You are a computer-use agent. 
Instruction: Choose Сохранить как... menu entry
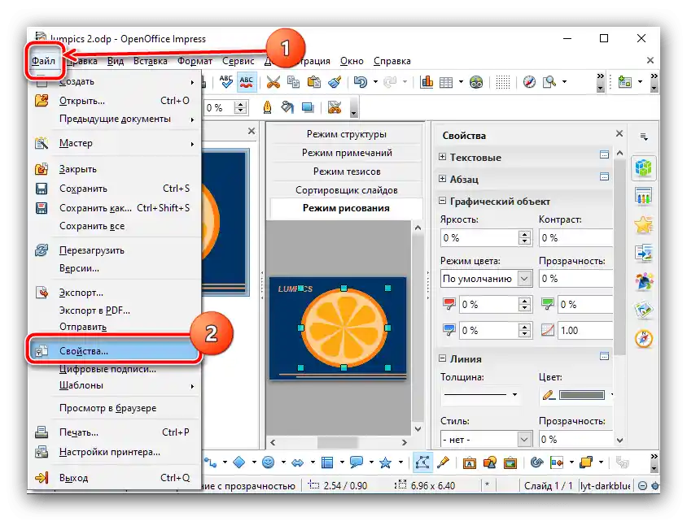pos(114,208)
